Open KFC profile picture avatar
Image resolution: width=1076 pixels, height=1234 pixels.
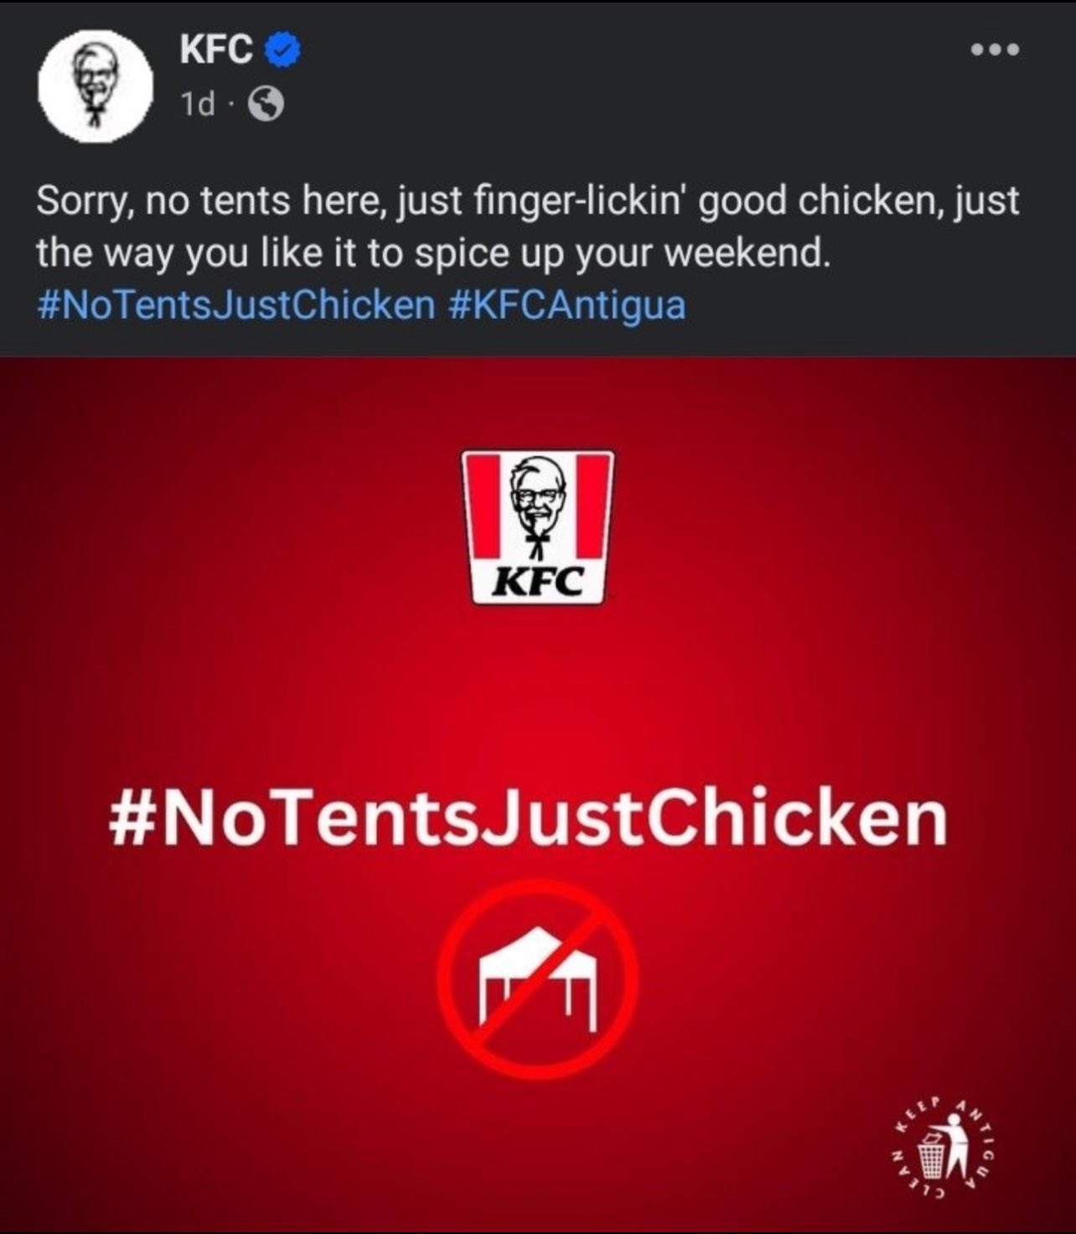tap(95, 86)
